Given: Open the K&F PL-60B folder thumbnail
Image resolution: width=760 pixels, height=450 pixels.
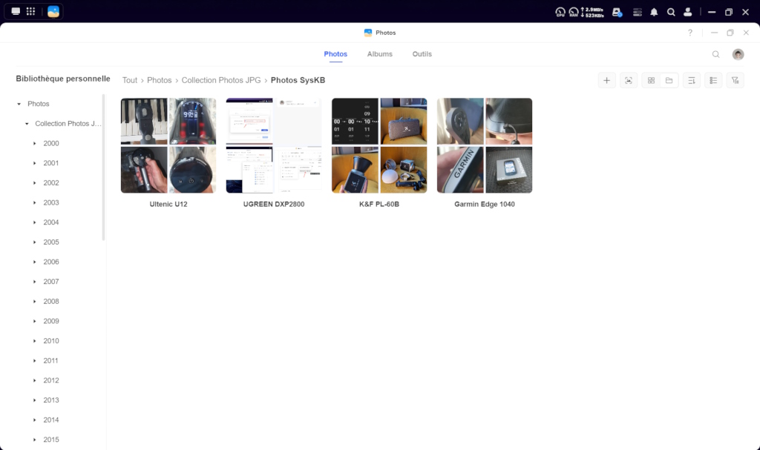Looking at the screenshot, I should [379, 145].
